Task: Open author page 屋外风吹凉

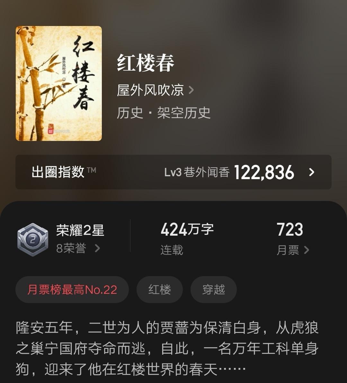Action: click(150, 90)
